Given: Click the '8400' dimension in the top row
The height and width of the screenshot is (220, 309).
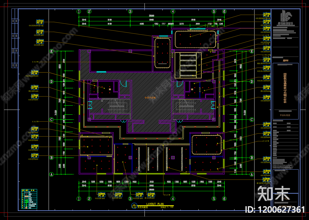Looking at the screenshot, I should click(151, 20).
